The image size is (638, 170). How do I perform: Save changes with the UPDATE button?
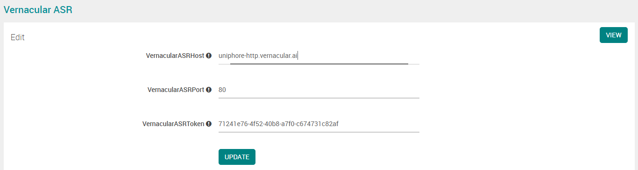pos(237,157)
